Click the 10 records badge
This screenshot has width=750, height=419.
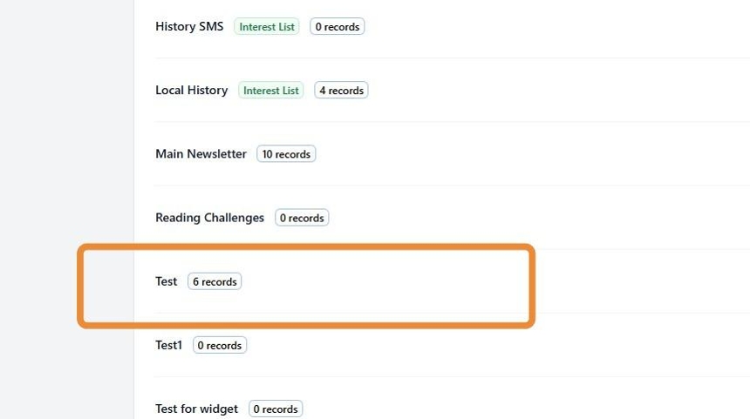click(286, 154)
